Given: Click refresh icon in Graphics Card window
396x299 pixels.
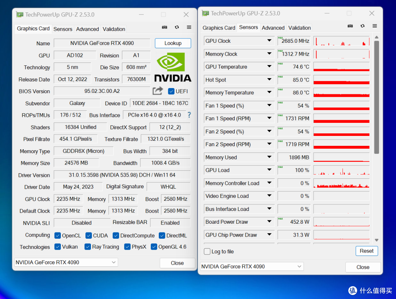Looking at the screenshot, I should 177,27.
